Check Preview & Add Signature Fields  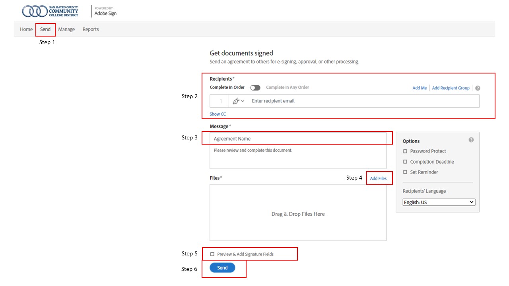coord(212,254)
